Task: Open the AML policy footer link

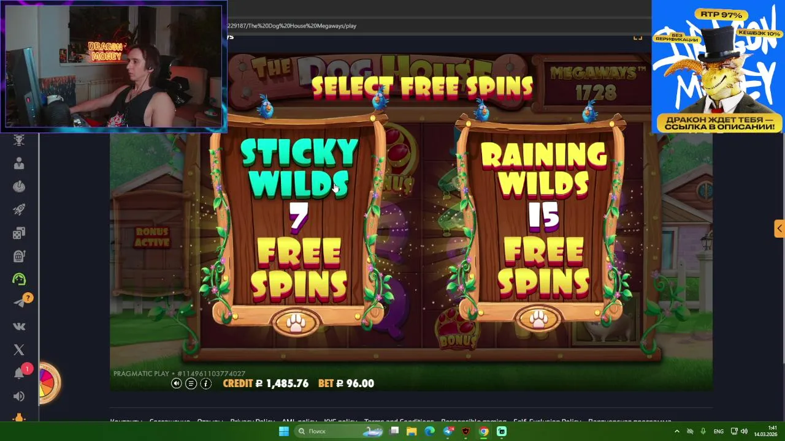Action: click(299, 421)
